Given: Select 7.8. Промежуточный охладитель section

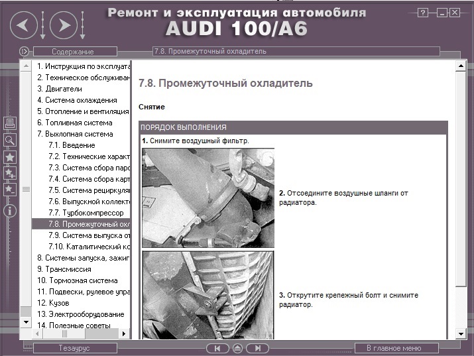Looking at the screenshot, I should pyautogui.click(x=81, y=224).
